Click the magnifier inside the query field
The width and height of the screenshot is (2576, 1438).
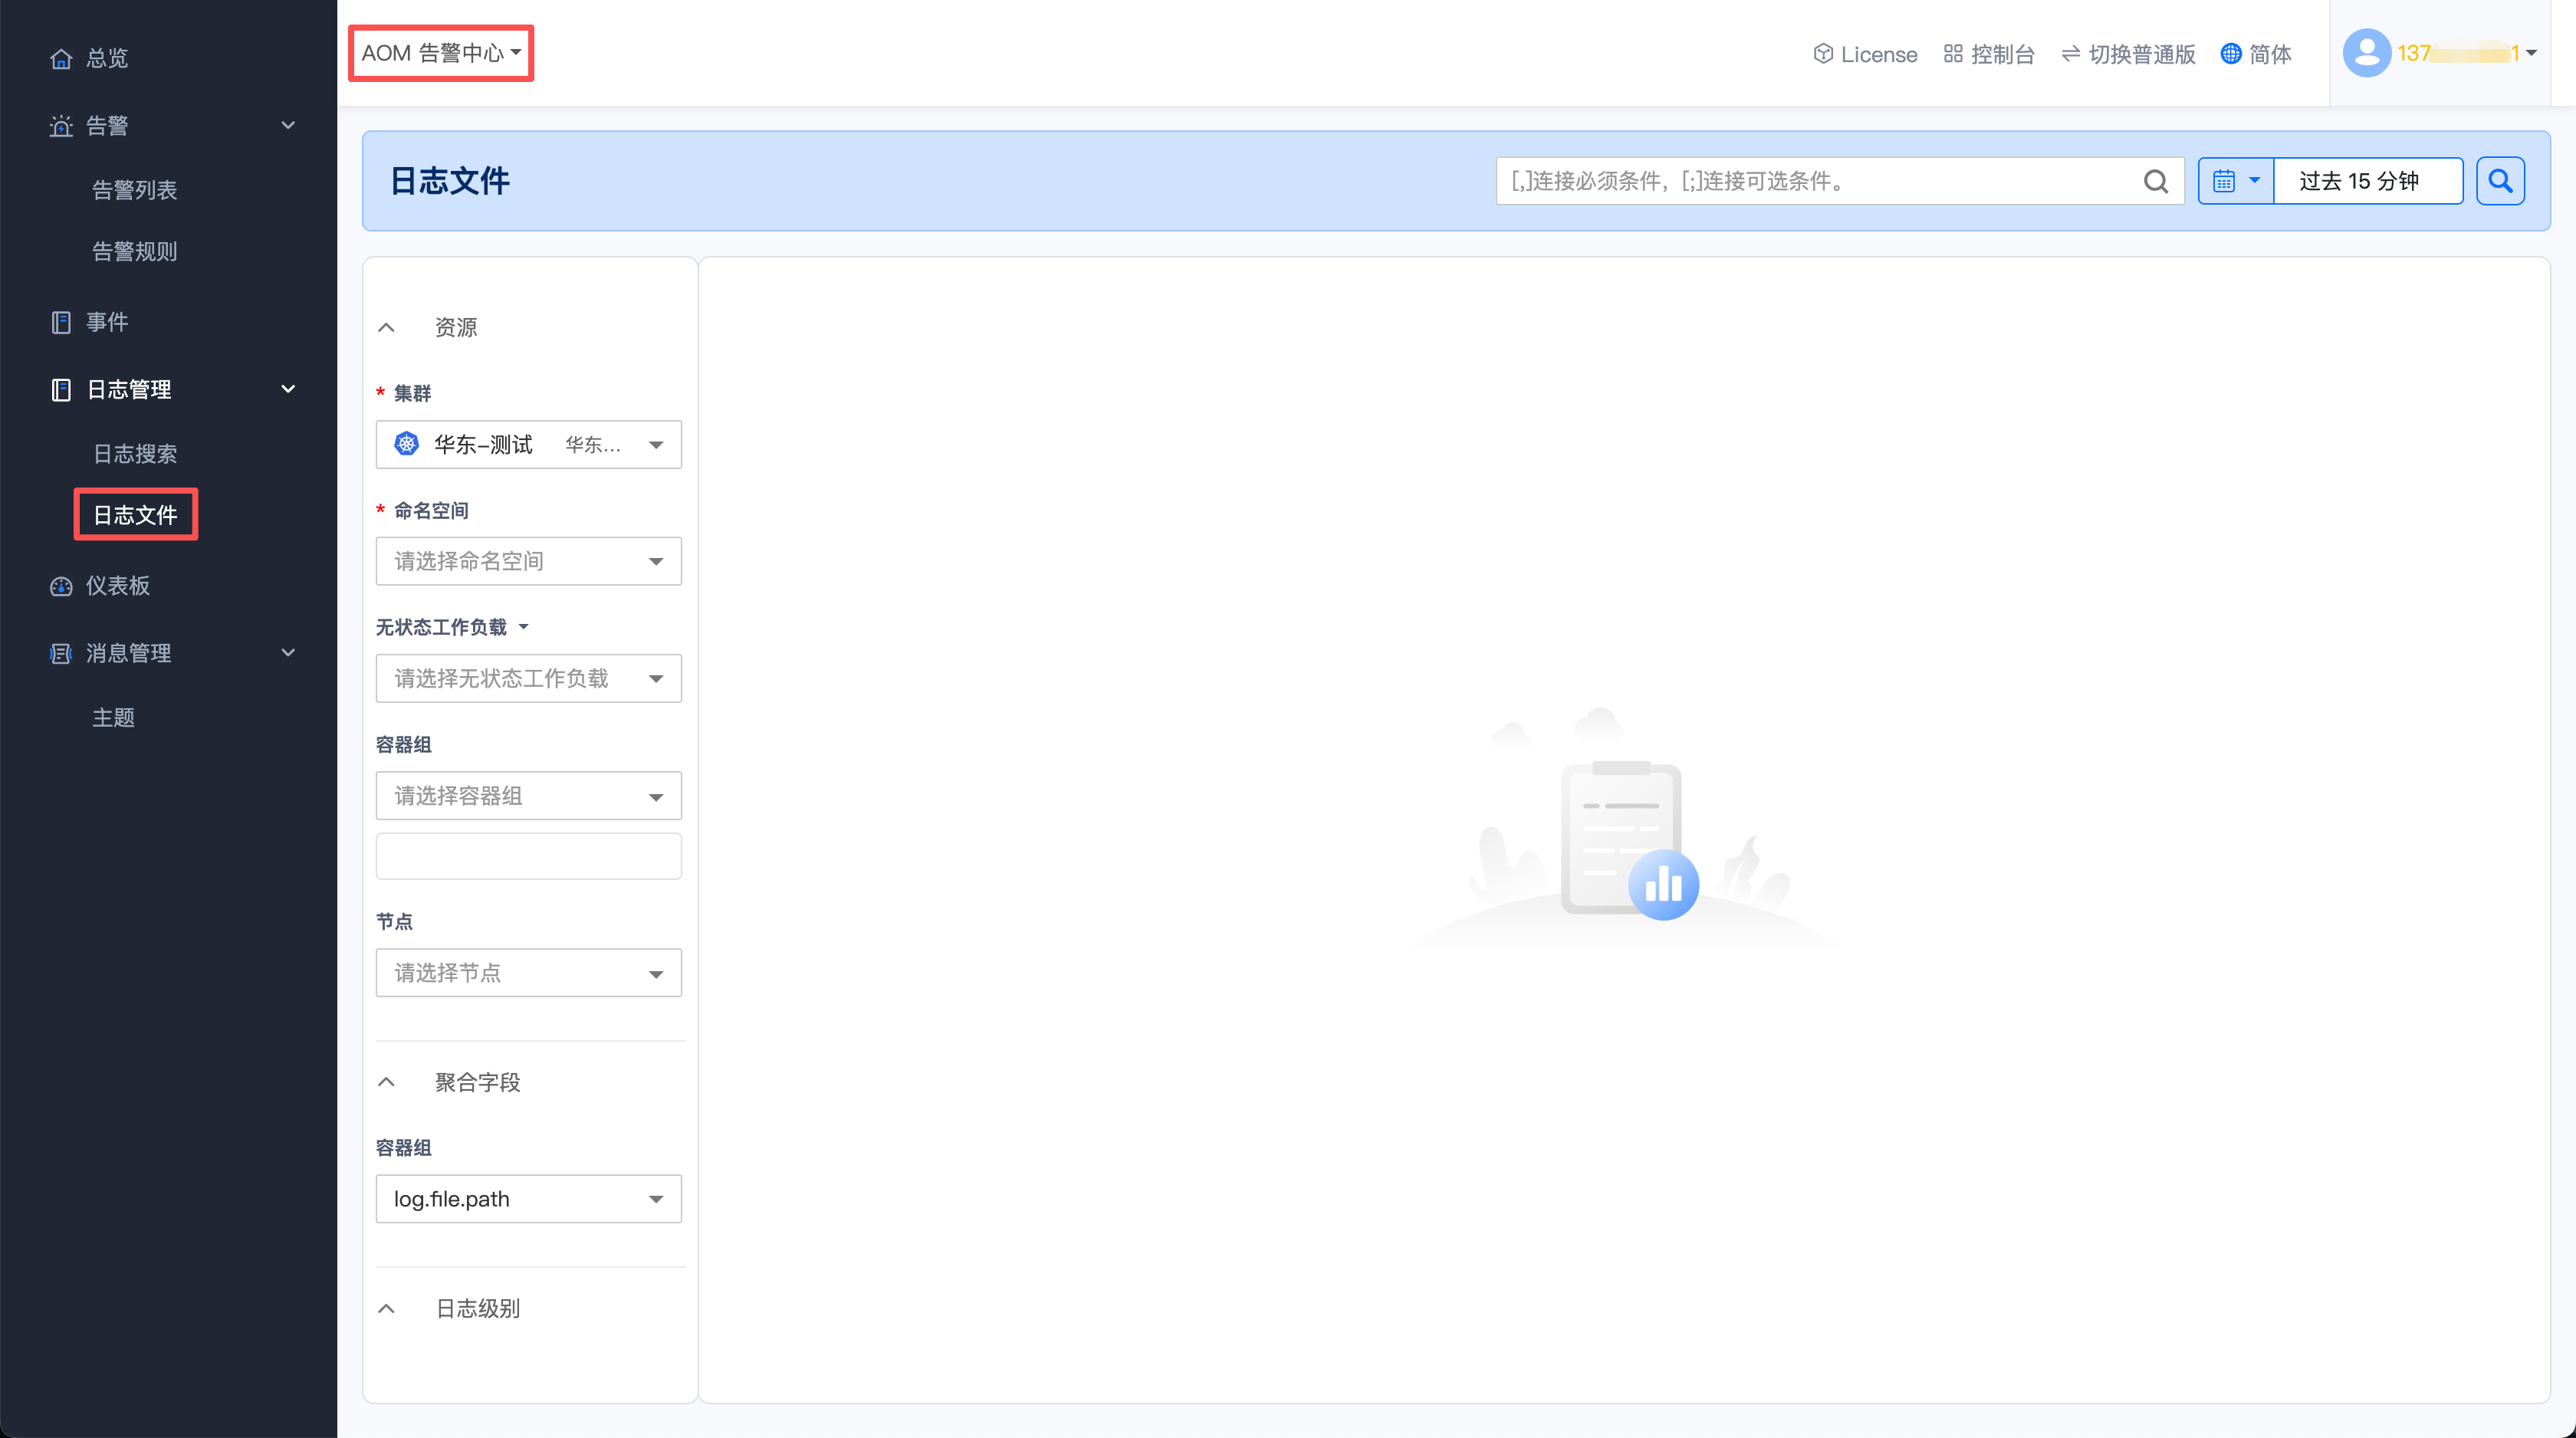point(2155,181)
